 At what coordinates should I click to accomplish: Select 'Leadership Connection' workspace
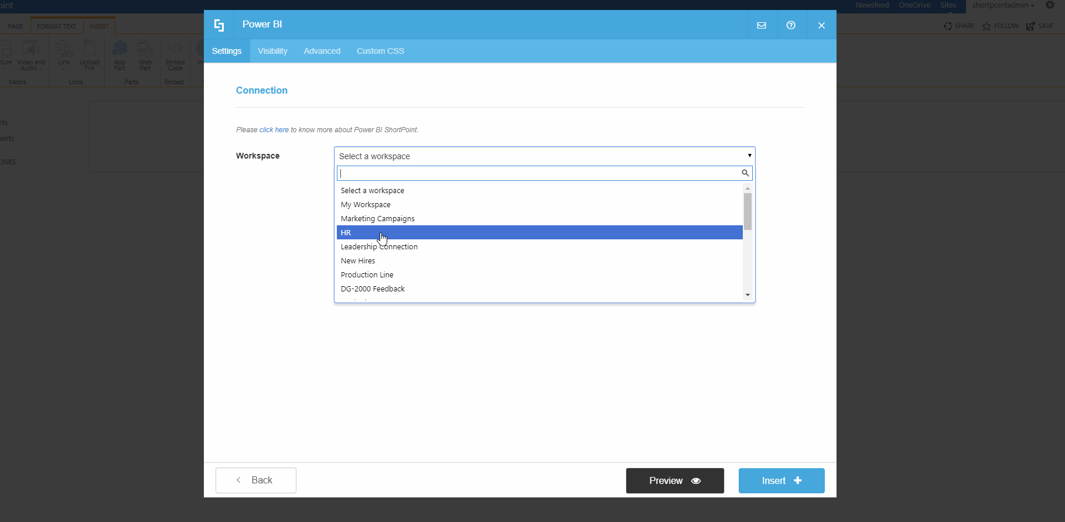tap(540, 247)
